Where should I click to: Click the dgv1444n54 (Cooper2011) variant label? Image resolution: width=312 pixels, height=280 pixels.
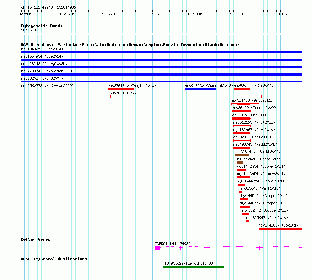[x=262, y=181]
